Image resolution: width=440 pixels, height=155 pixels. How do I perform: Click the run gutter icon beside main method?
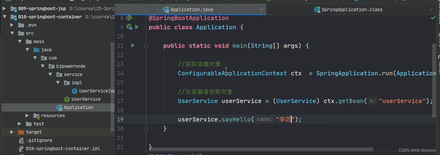coord(133,46)
